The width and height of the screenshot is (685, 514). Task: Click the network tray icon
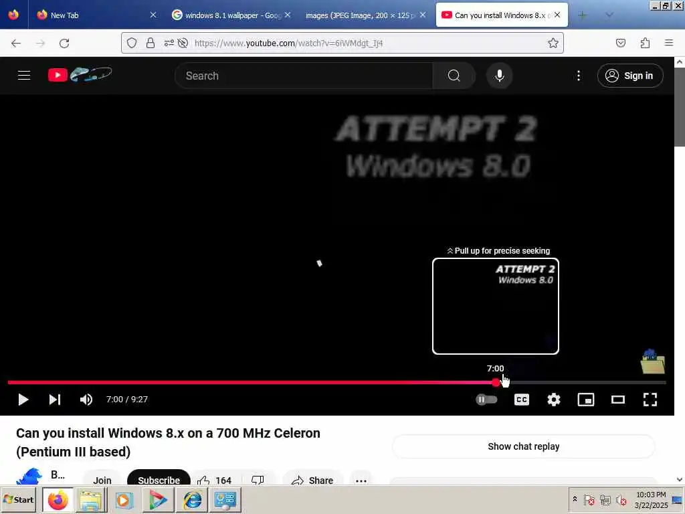[605, 499]
